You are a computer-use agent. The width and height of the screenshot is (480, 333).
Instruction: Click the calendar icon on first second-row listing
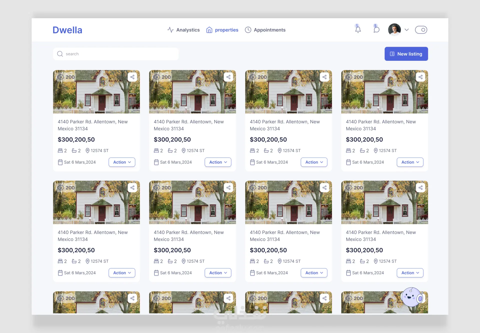60,273
